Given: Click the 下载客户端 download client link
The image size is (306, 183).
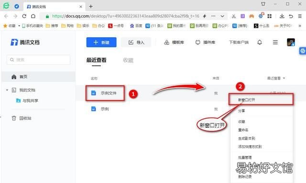Looking at the screenshot, I should pos(239,42).
